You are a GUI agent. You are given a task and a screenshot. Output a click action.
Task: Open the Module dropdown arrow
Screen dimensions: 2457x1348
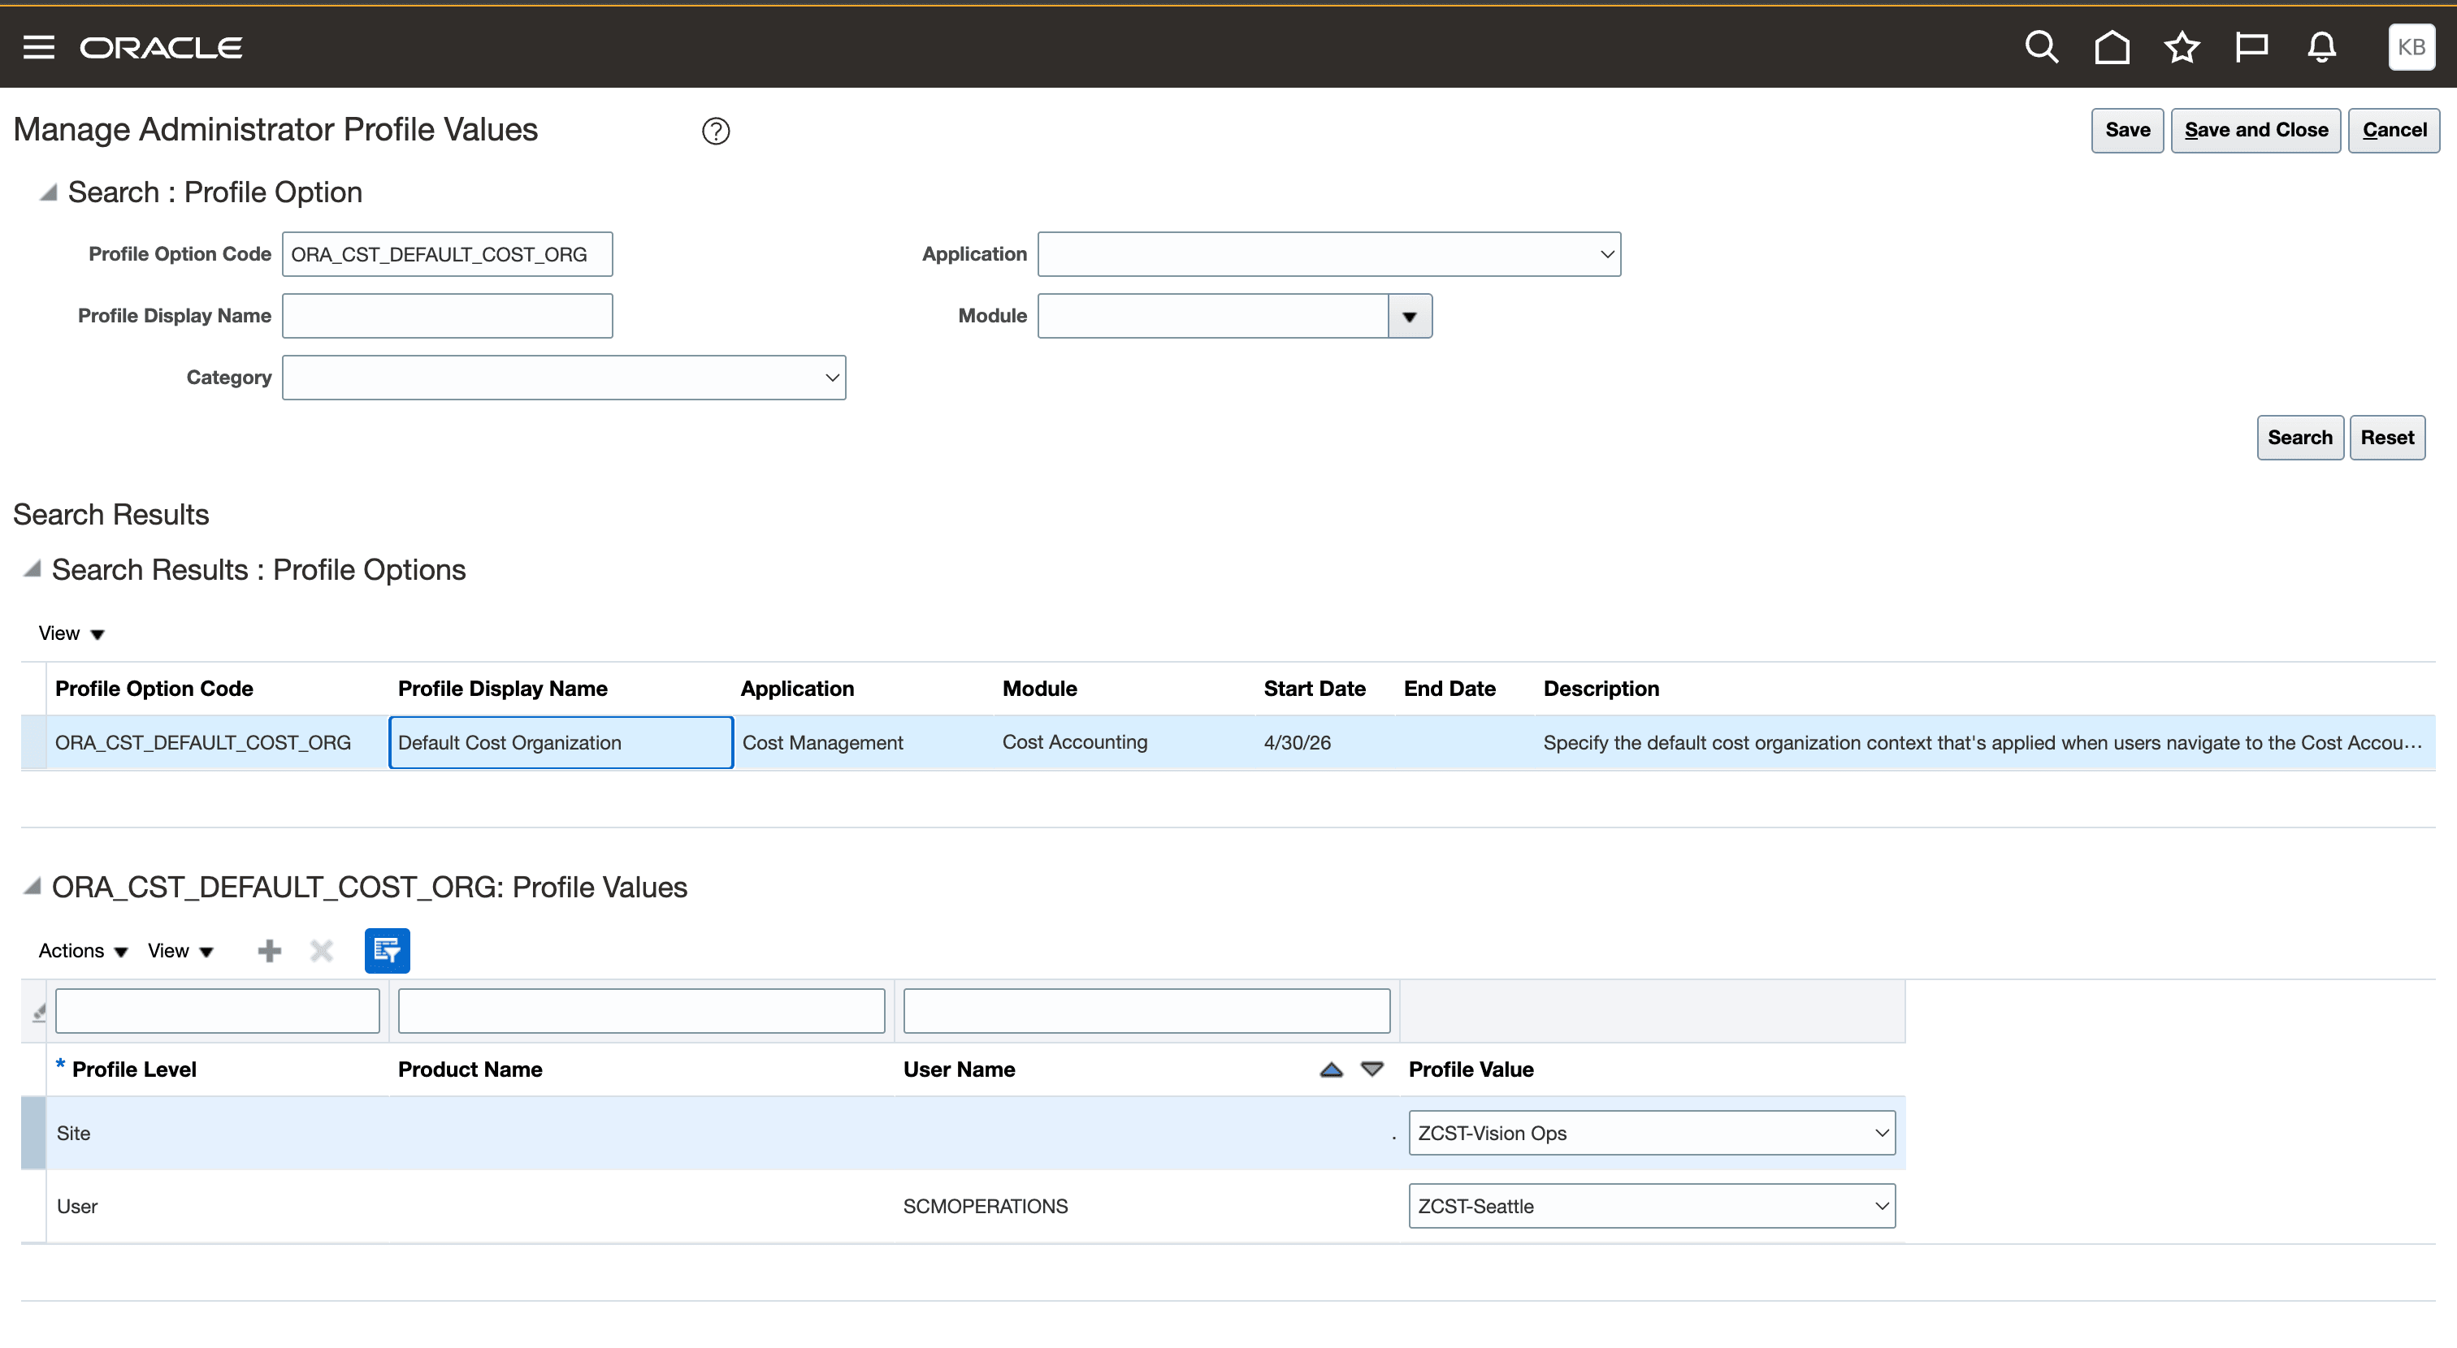coord(1409,316)
